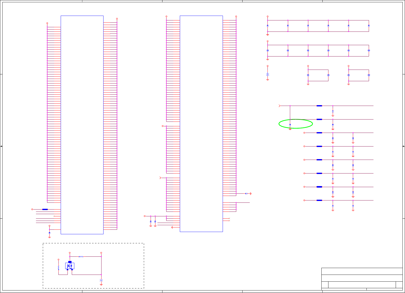
Task: Select the MOSFET transistor symbol in dashed box
Action: pyautogui.click(x=70, y=266)
